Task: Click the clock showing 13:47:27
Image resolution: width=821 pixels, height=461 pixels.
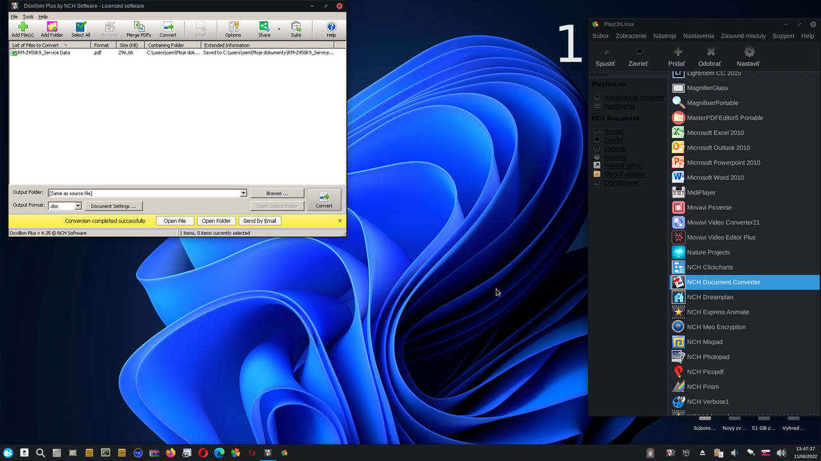Action: (x=805, y=449)
